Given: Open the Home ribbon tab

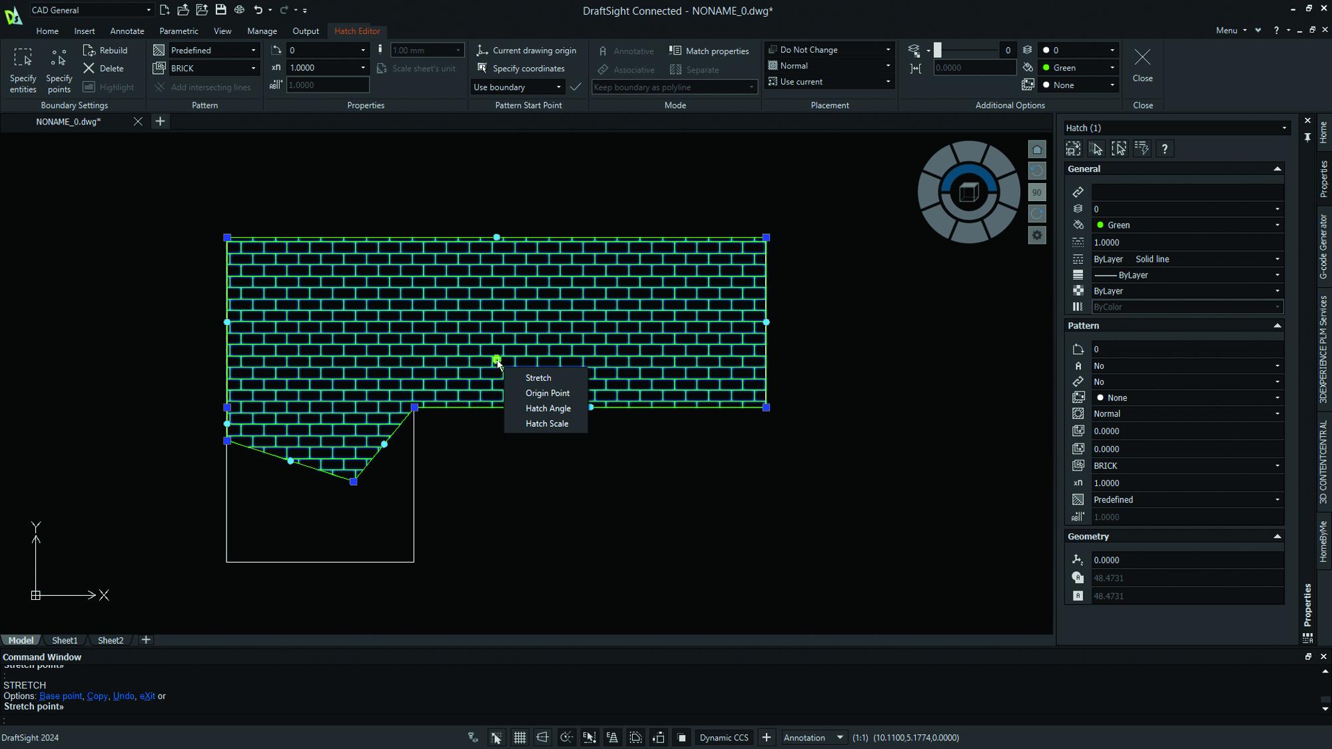Looking at the screenshot, I should tap(47, 31).
